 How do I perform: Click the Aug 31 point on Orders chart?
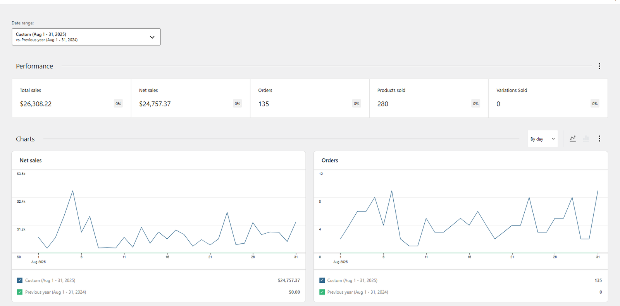pyautogui.click(x=598, y=191)
